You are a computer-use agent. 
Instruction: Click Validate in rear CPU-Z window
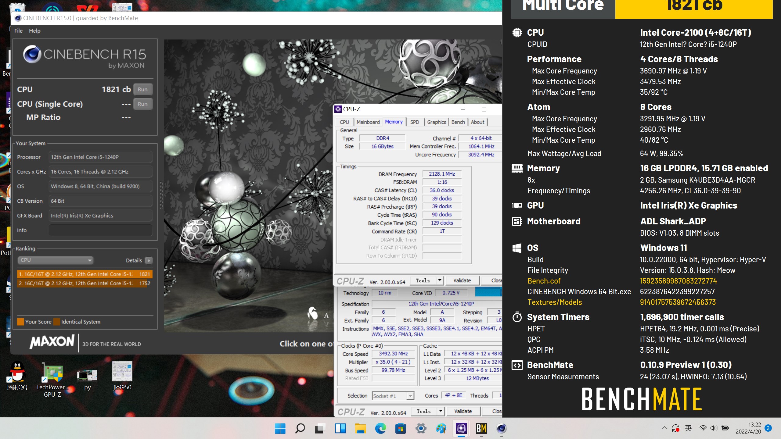pos(463,411)
